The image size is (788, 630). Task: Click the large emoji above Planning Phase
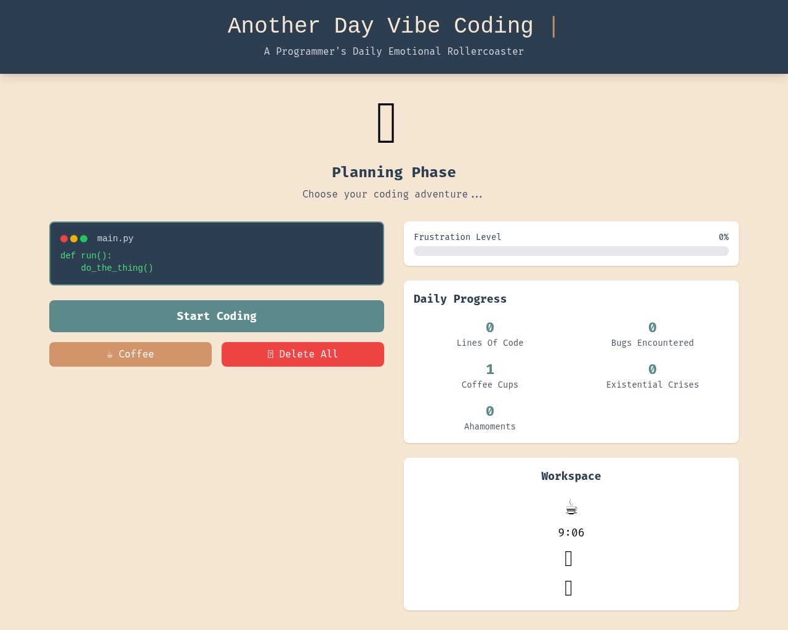[x=385, y=123]
